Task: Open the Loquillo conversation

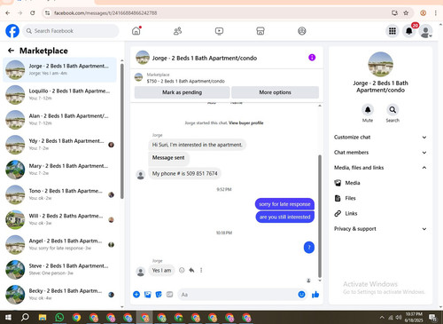Action: [x=59, y=95]
